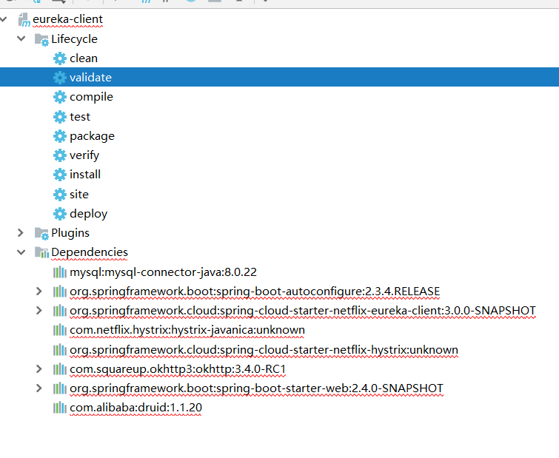Click the netflix-hystrix starter library icon
The width and height of the screenshot is (559, 458).
(59, 350)
